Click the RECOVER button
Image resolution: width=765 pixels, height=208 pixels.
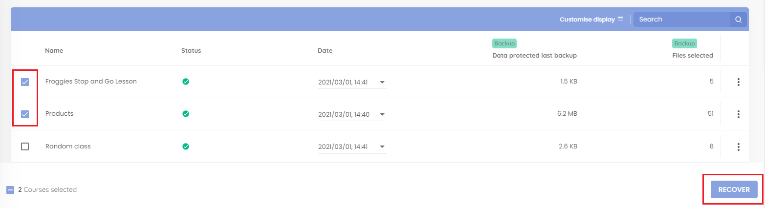tap(734, 189)
